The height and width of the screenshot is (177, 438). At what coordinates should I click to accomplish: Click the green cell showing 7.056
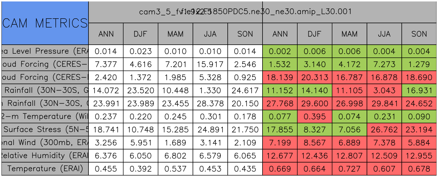pyautogui.click(x=350, y=130)
